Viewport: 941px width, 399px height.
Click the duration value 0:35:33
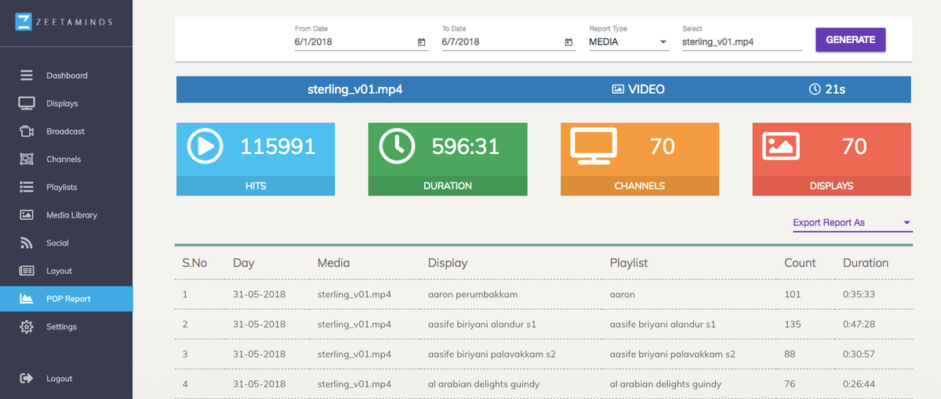[859, 295]
